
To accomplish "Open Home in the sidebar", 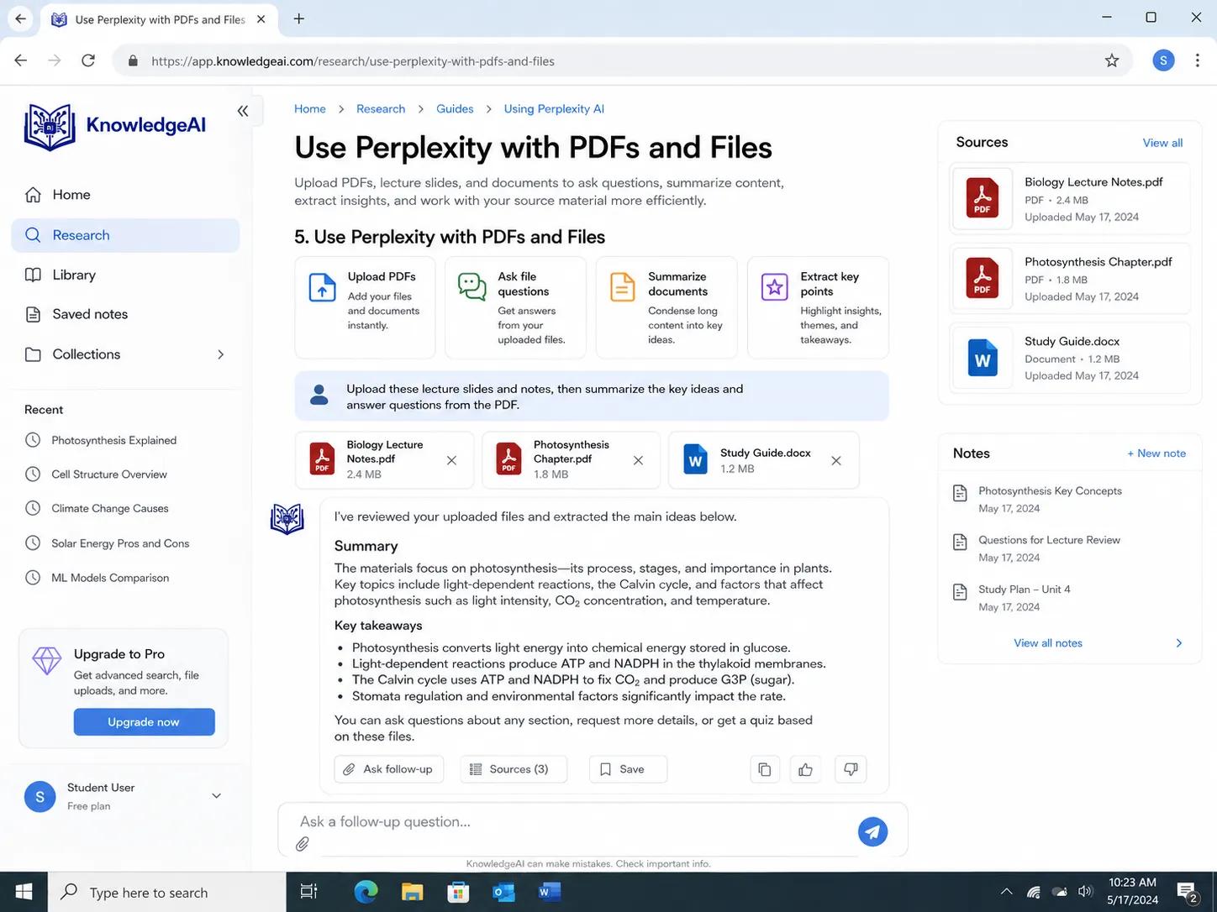I will [125, 195].
